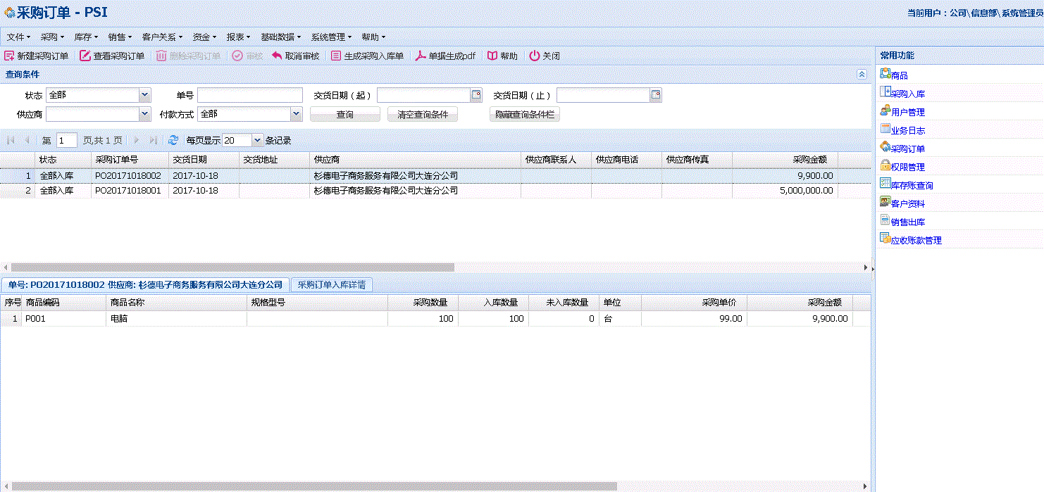Click the 取消审核 undo arrow icon
1044x492 pixels.
pos(277,56)
